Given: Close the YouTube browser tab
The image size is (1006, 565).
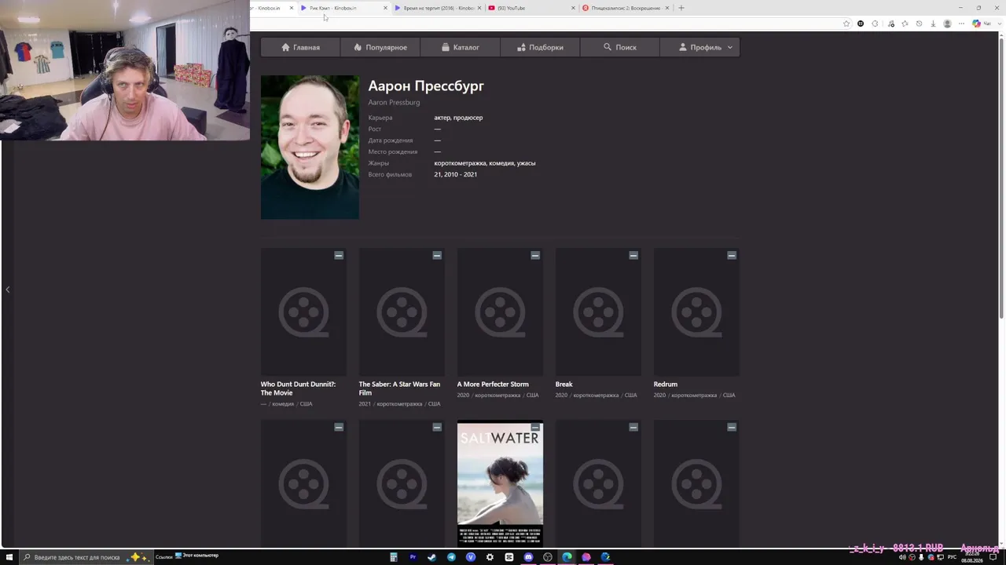Looking at the screenshot, I should (573, 8).
